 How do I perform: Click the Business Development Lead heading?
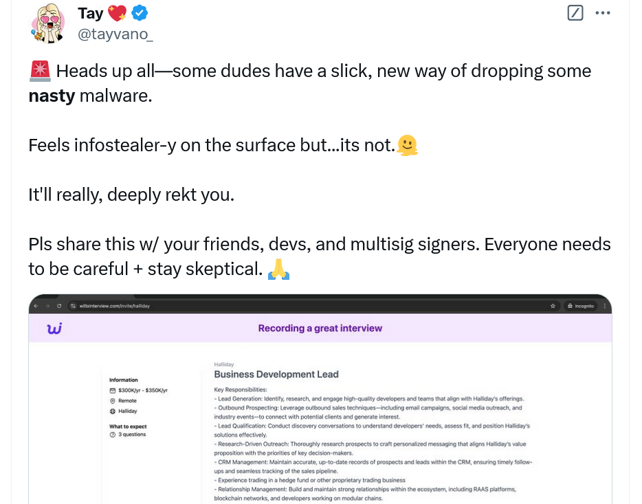tap(276, 375)
